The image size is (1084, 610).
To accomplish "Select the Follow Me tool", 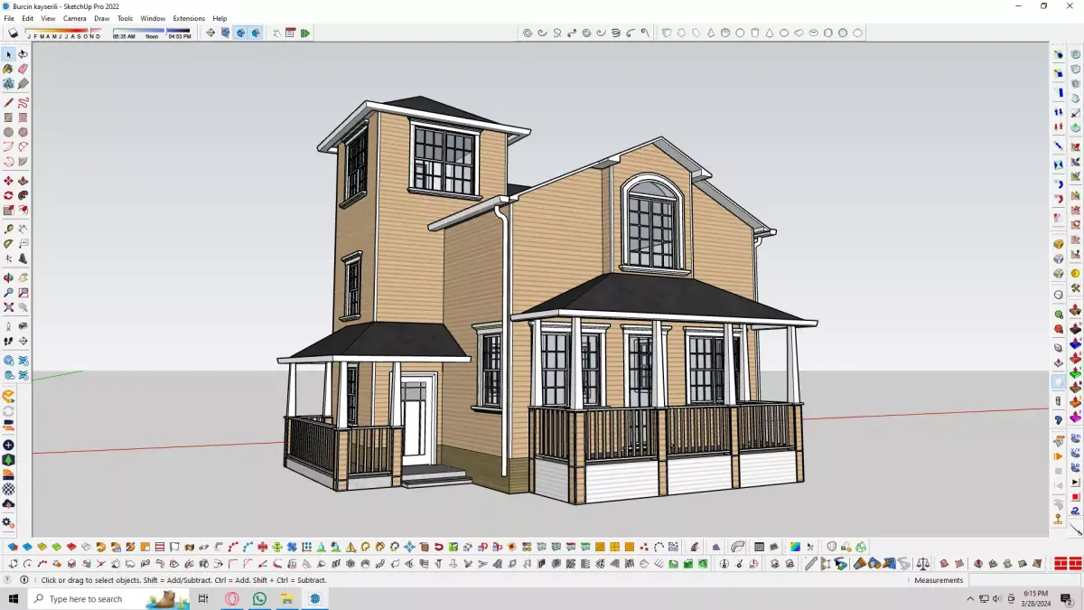I will pyautogui.click(x=23, y=195).
